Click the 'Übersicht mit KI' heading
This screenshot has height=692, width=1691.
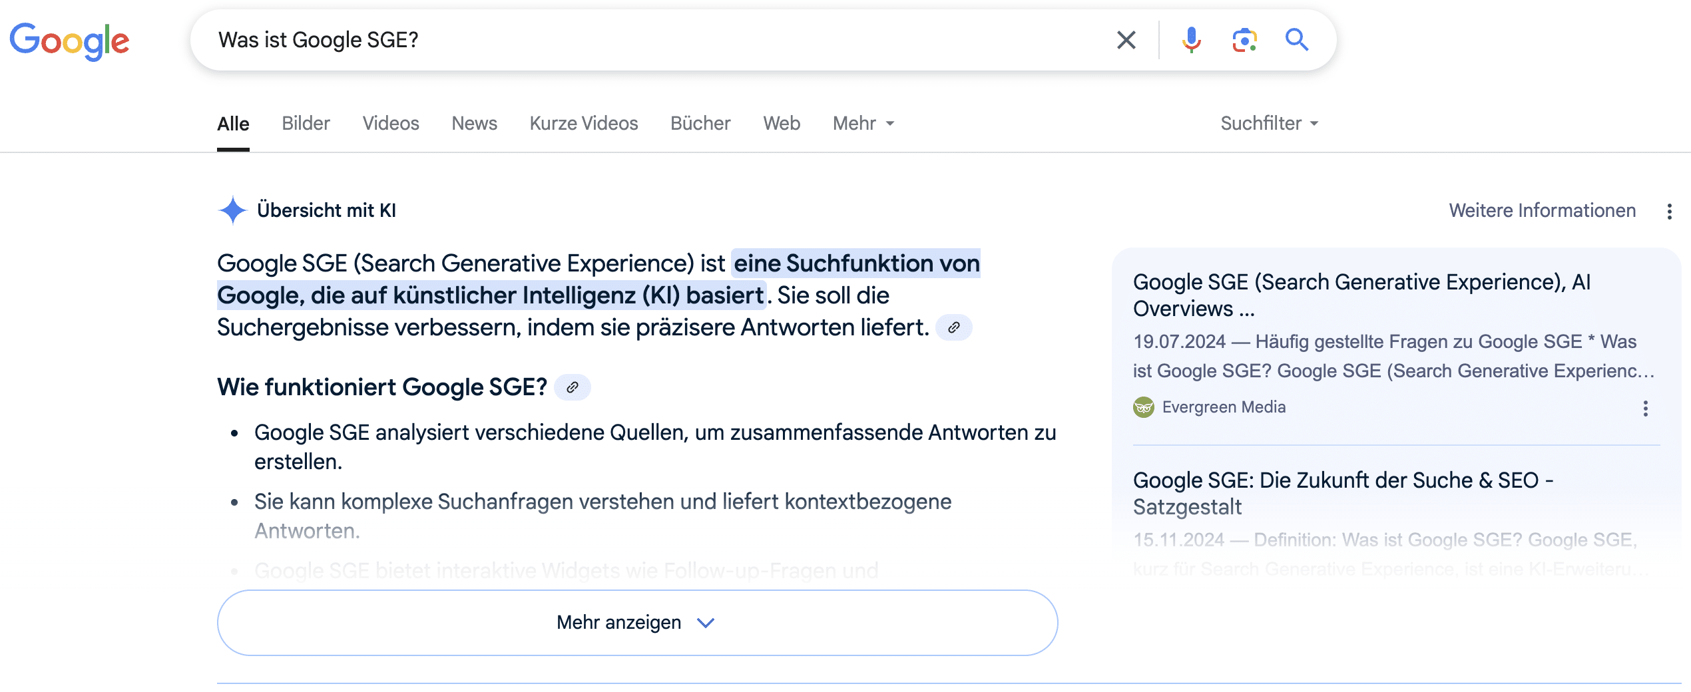tap(326, 211)
